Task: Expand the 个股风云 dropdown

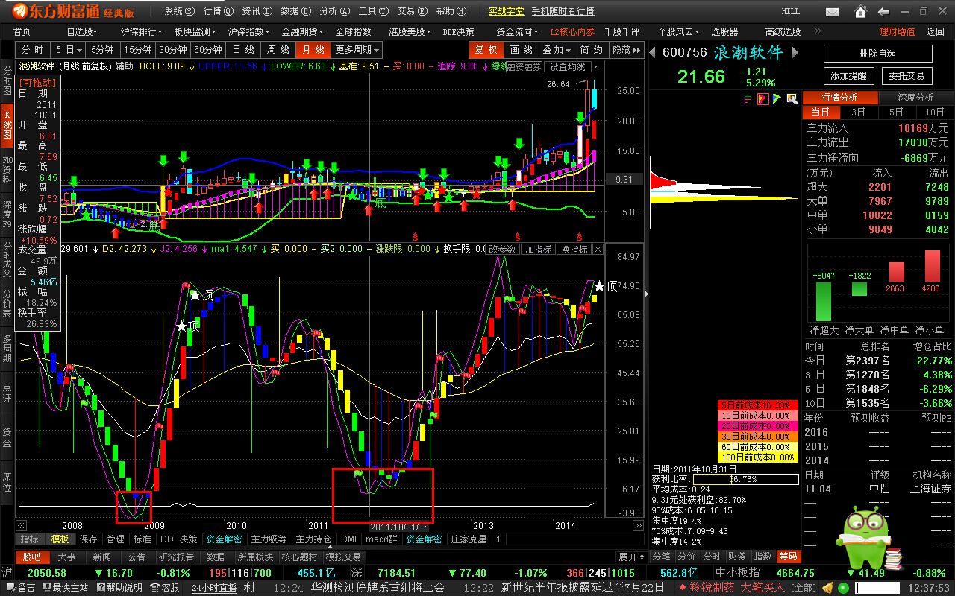Action: 677,32
